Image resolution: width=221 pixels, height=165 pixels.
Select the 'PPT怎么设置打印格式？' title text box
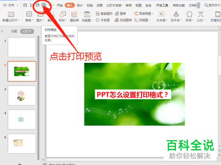click(133, 94)
